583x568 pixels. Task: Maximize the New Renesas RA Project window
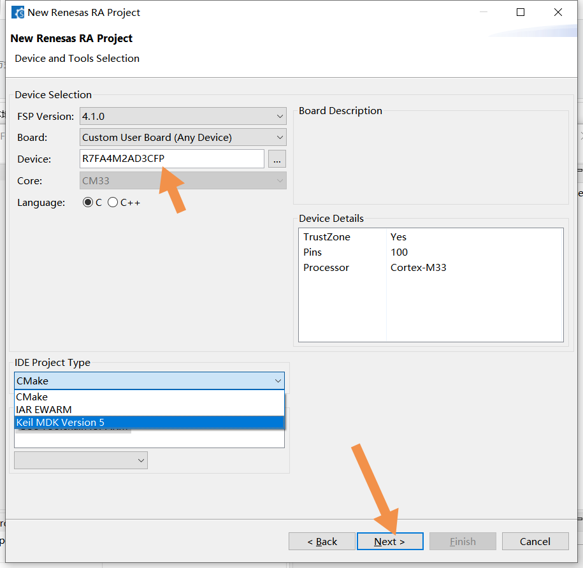[x=521, y=12]
